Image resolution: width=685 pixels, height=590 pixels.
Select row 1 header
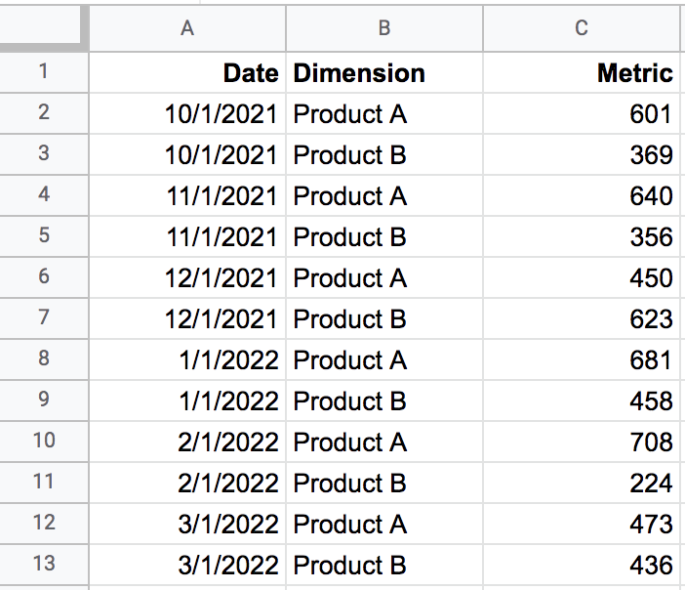pyautogui.click(x=44, y=72)
